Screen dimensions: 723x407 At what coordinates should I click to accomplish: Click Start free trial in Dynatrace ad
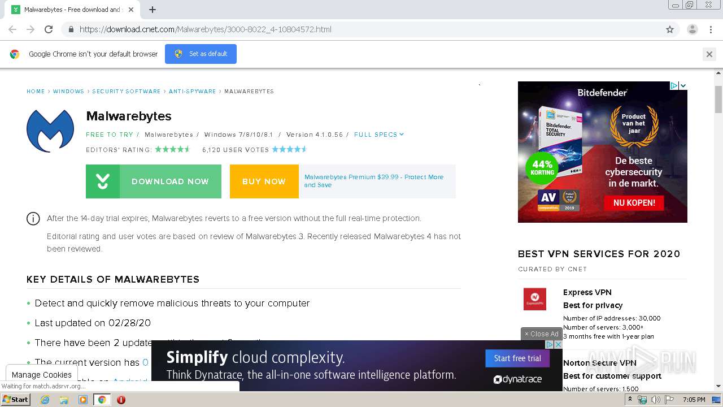(517, 358)
